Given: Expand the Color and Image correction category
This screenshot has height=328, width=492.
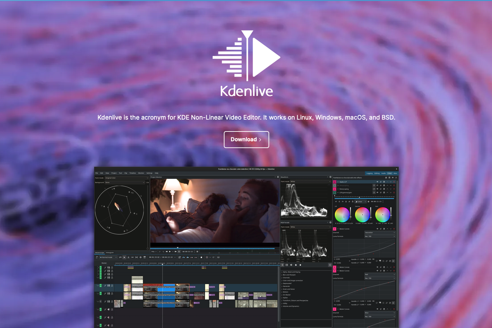Looking at the screenshot, I should tap(293, 281).
